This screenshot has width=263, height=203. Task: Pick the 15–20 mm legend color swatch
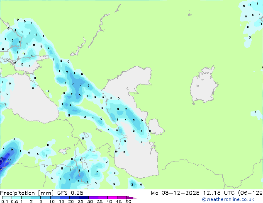pyautogui.click(x=65, y=198)
